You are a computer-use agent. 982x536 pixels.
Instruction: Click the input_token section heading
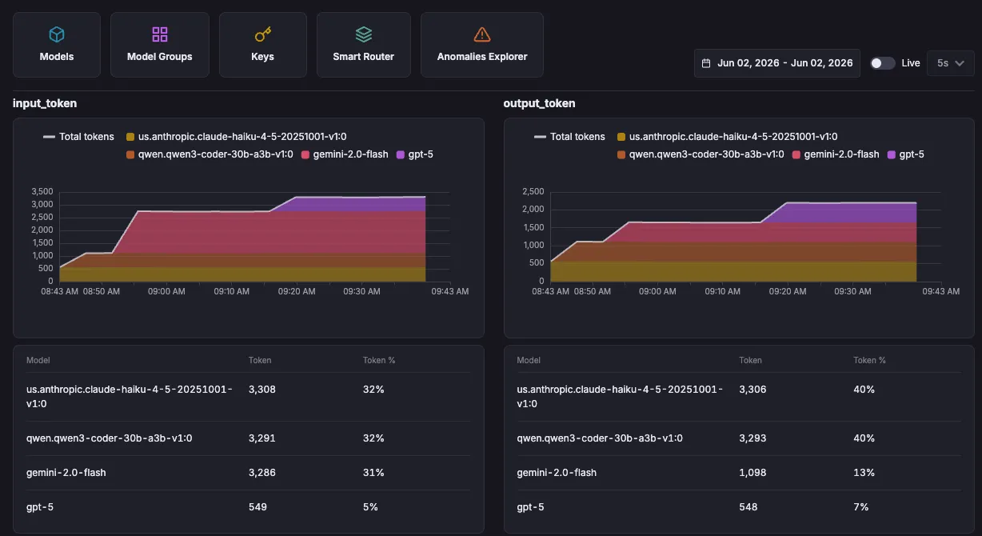click(x=45, y=103)
